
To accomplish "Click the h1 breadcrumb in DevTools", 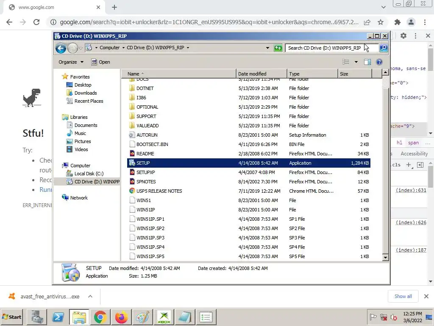I will 399,143.
